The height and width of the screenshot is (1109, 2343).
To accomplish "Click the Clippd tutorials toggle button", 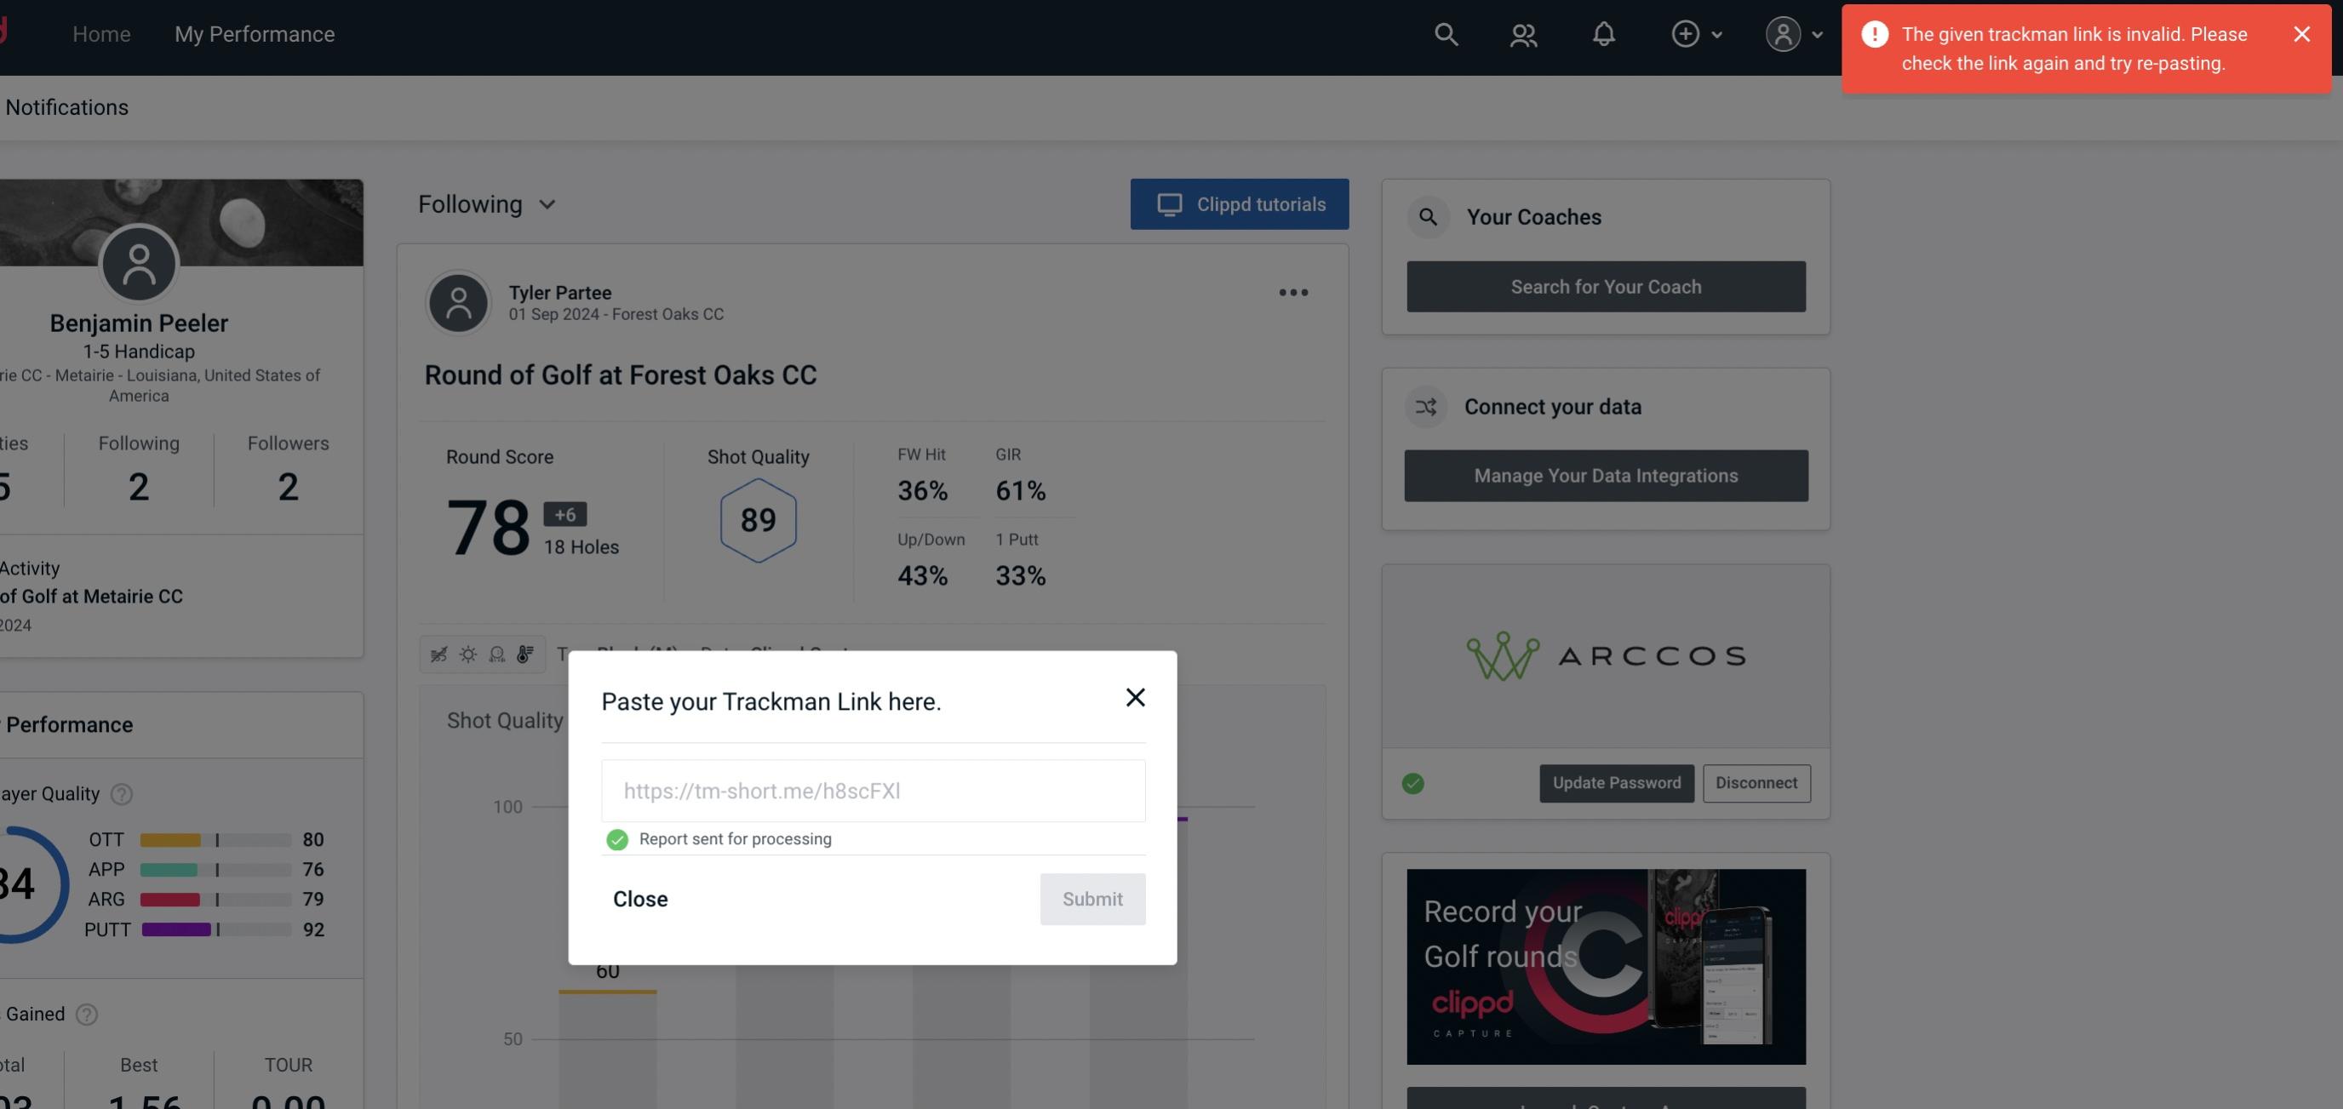I will 1240,203.
